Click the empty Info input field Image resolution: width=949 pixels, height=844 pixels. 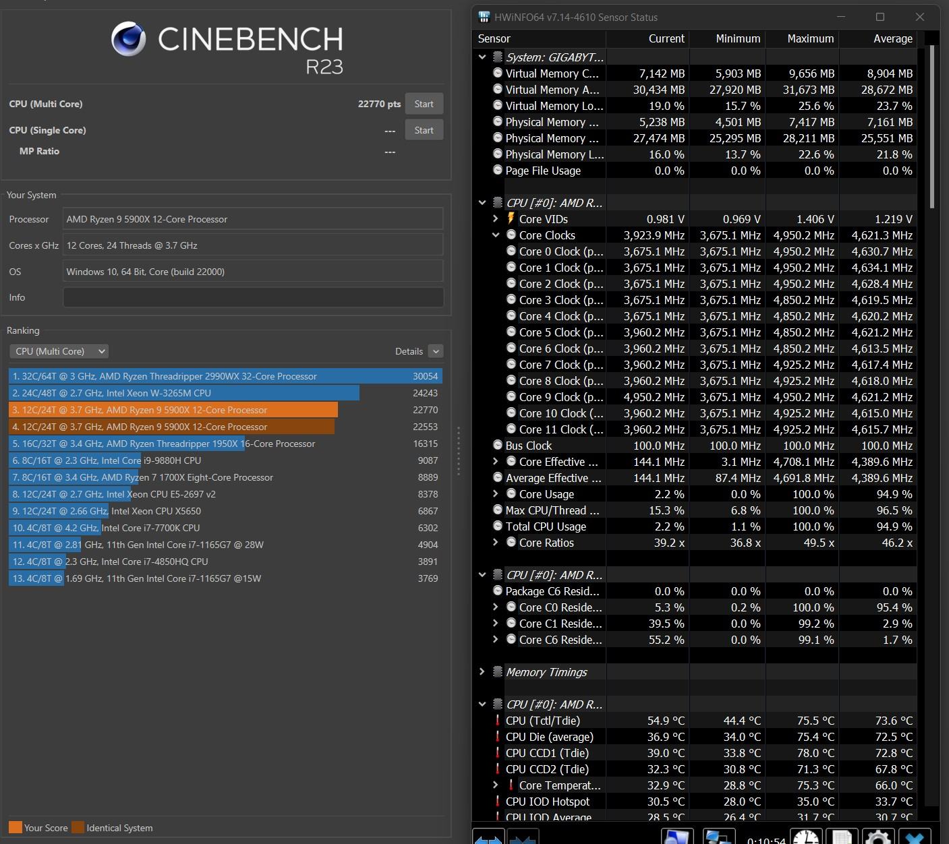(253, 297)
